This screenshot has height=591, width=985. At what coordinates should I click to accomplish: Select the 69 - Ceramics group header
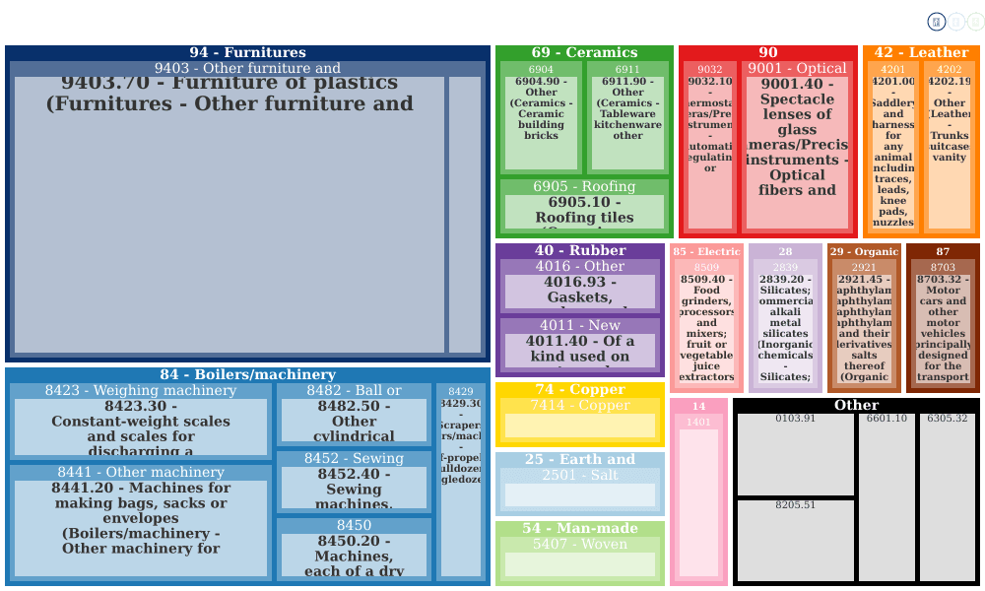pyautogui.click(x=584, y=53)
